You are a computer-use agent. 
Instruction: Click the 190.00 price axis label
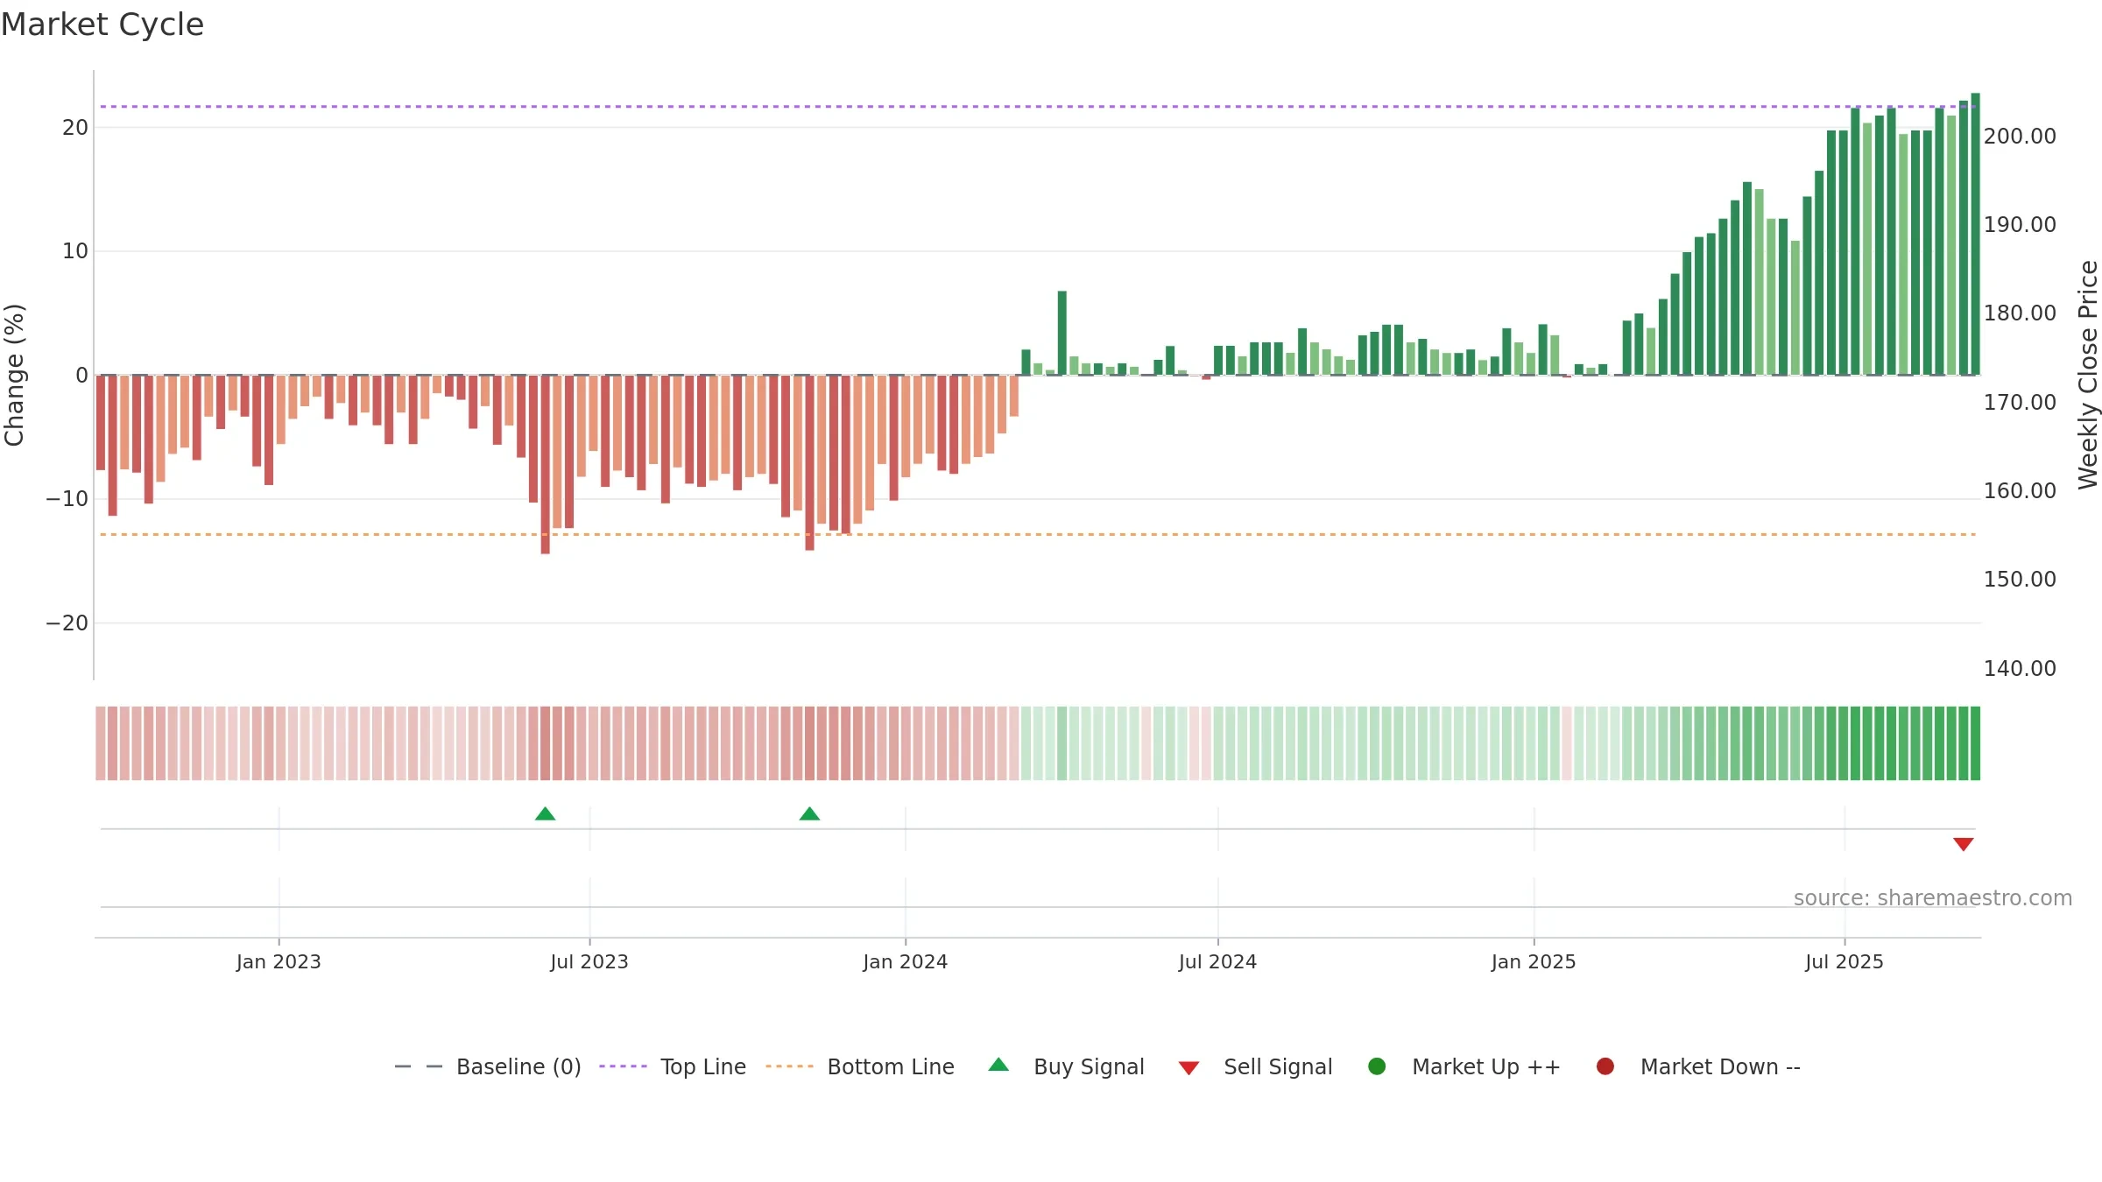point(2020,225)
